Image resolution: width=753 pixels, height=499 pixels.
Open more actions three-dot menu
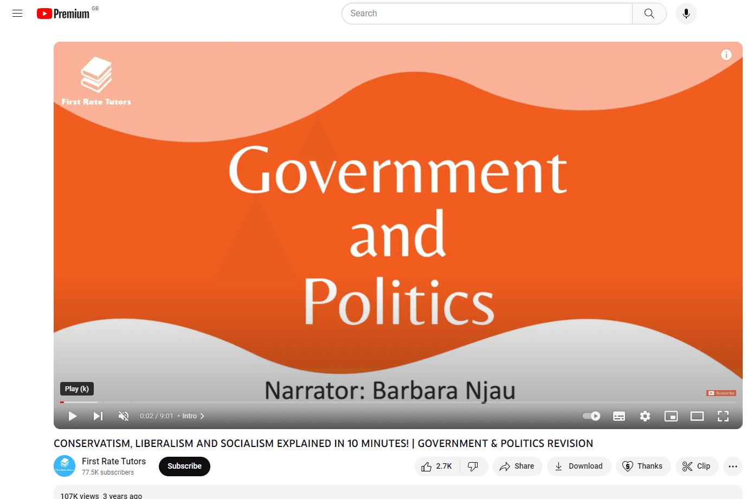733,466
